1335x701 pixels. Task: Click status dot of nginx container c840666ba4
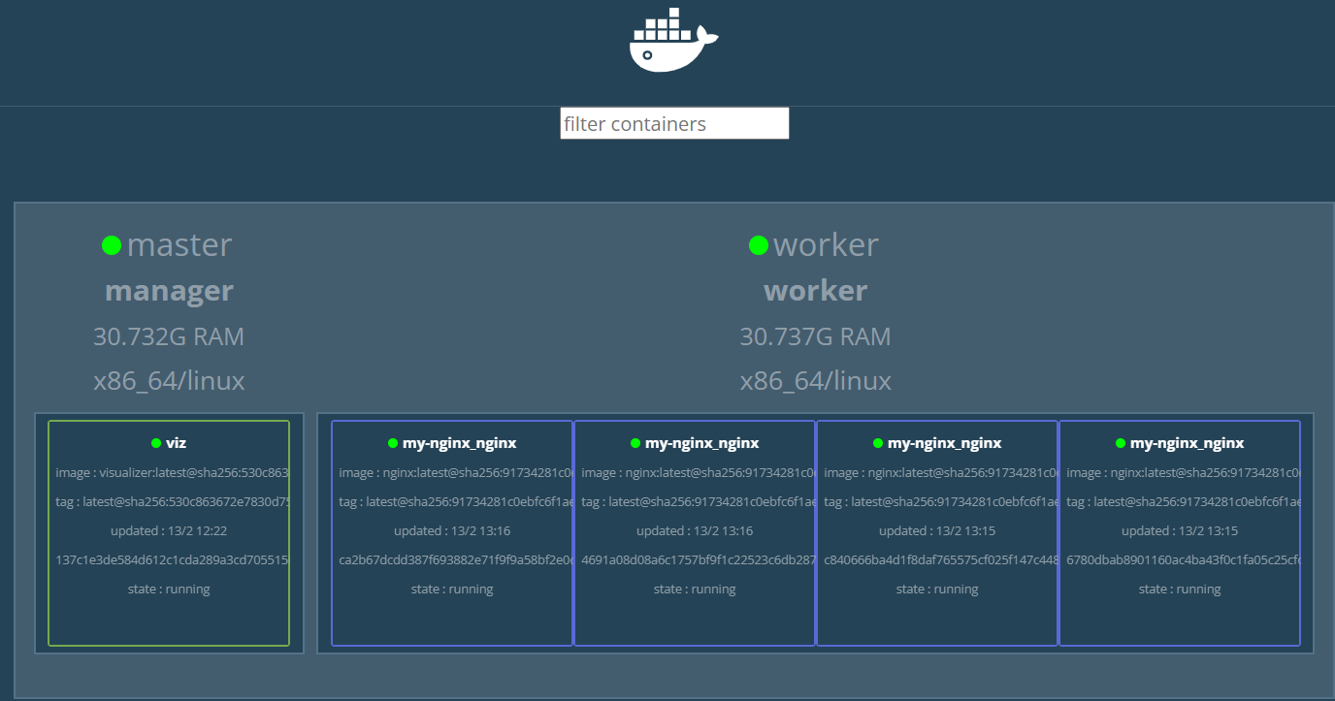[x=878, y=443]
